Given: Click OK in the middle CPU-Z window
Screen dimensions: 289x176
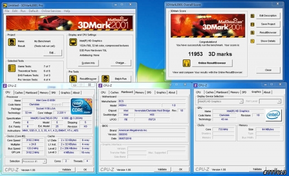Looking at the screenshot, I should pos(181,169).
